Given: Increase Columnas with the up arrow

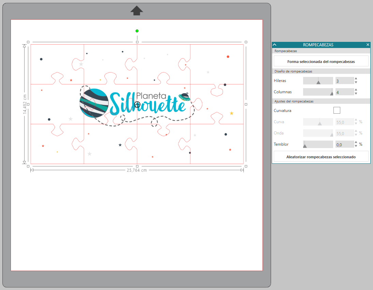Looking at the screenshot, I should click(x=356, y=90).
